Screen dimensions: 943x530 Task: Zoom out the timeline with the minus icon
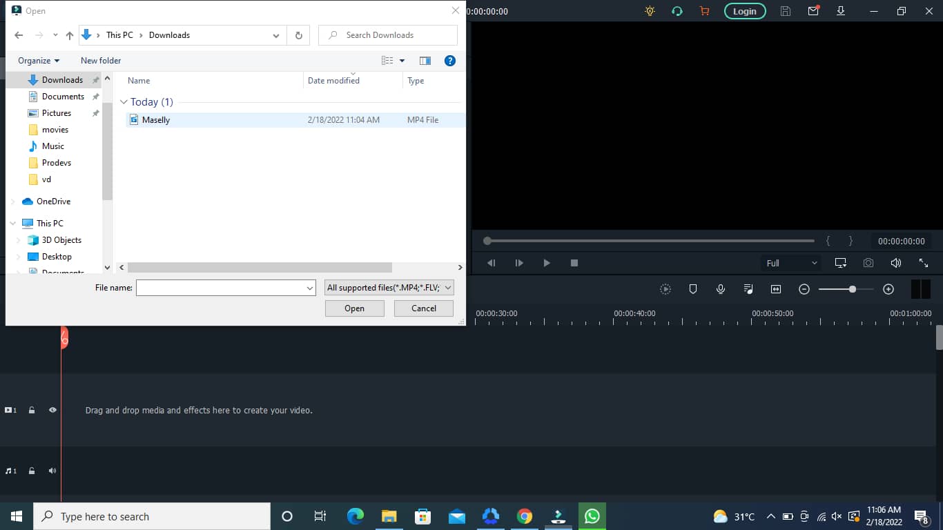[804, 289]
